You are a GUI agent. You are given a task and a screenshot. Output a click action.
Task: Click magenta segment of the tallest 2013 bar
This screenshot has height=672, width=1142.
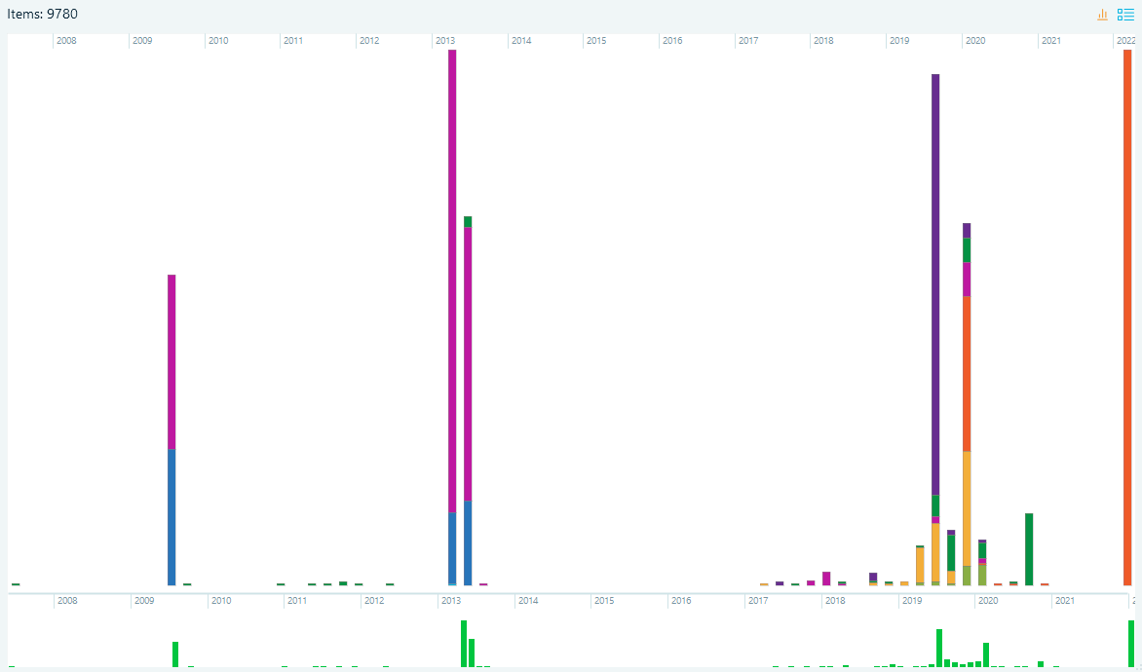(x=452, y=281)
